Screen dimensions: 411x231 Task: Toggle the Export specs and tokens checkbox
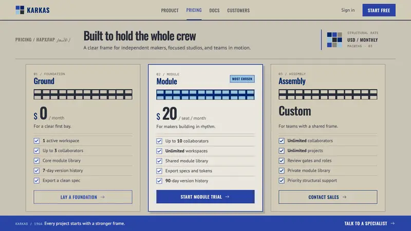(159, 171)
